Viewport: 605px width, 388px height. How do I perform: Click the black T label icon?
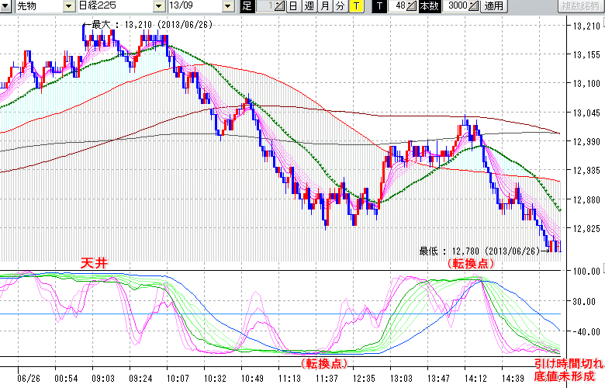tap(379, 6)
